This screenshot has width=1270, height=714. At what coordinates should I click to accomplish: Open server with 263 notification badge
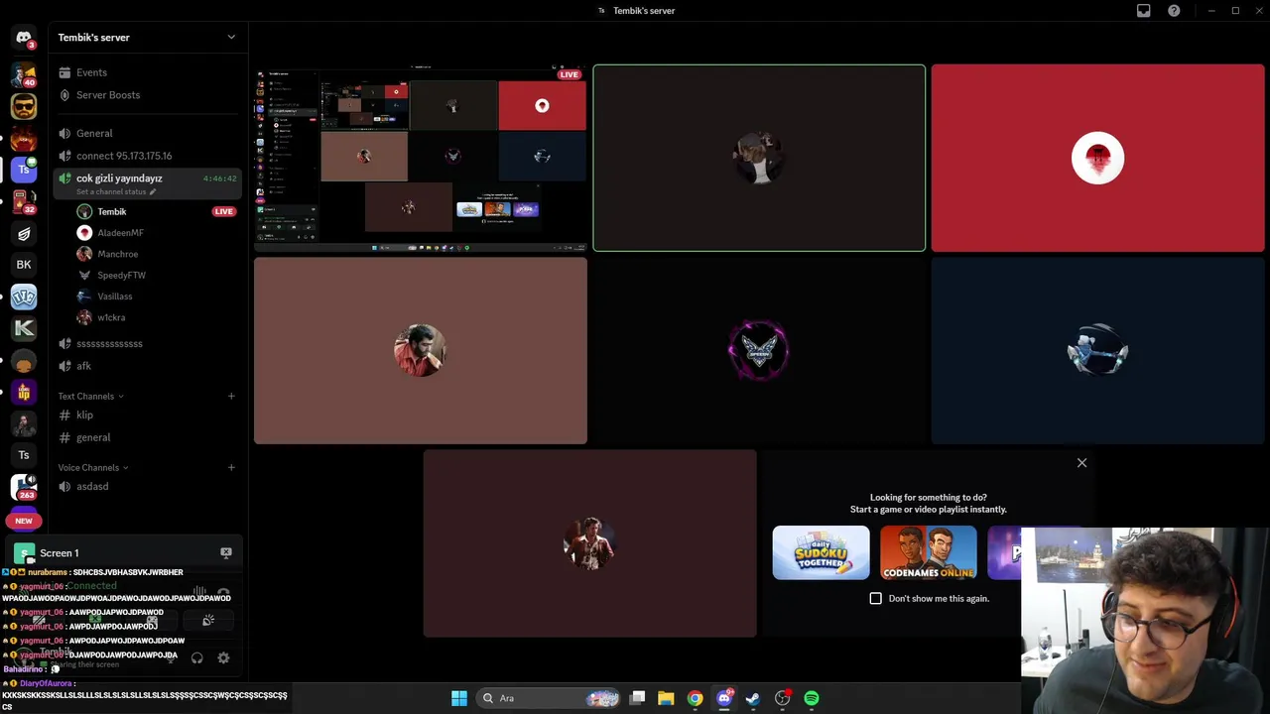[24, 487]
